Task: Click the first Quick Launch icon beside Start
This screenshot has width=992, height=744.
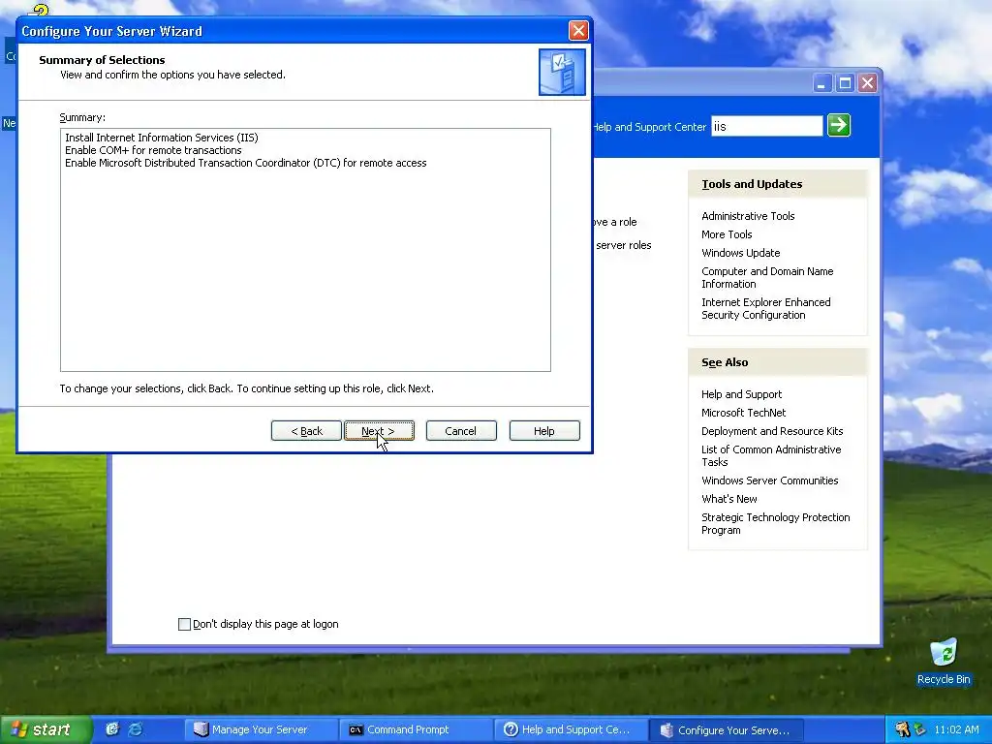Action: pos(112,729)
